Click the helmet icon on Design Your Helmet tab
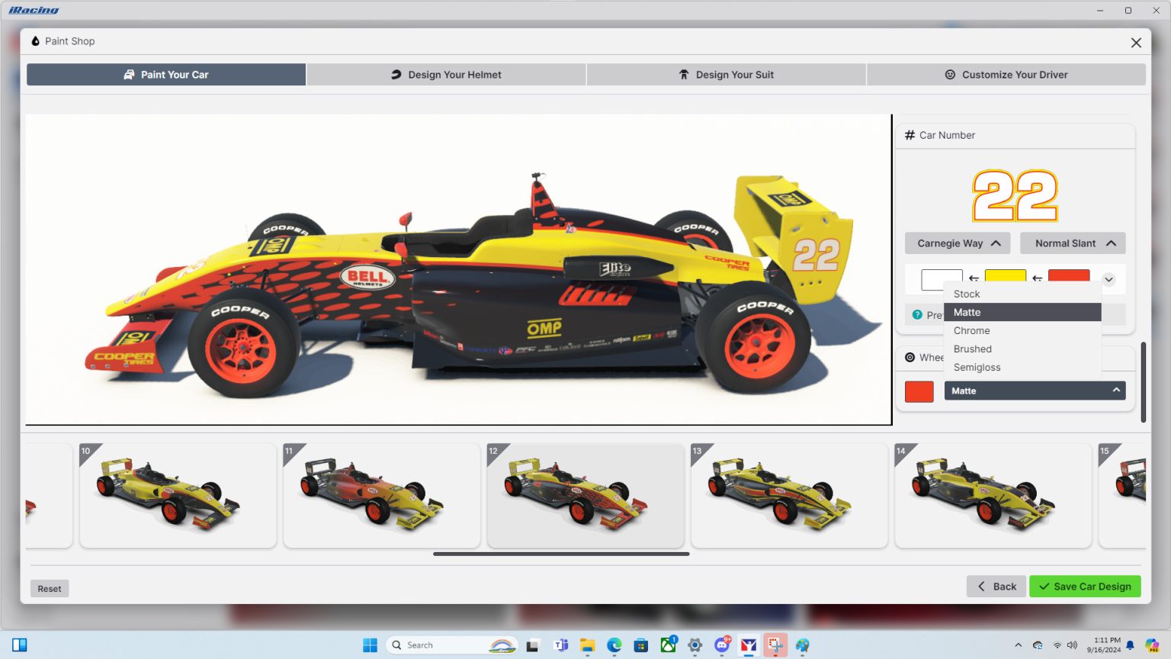Viewport: 1171px width, 659px height. click(396, 74)
